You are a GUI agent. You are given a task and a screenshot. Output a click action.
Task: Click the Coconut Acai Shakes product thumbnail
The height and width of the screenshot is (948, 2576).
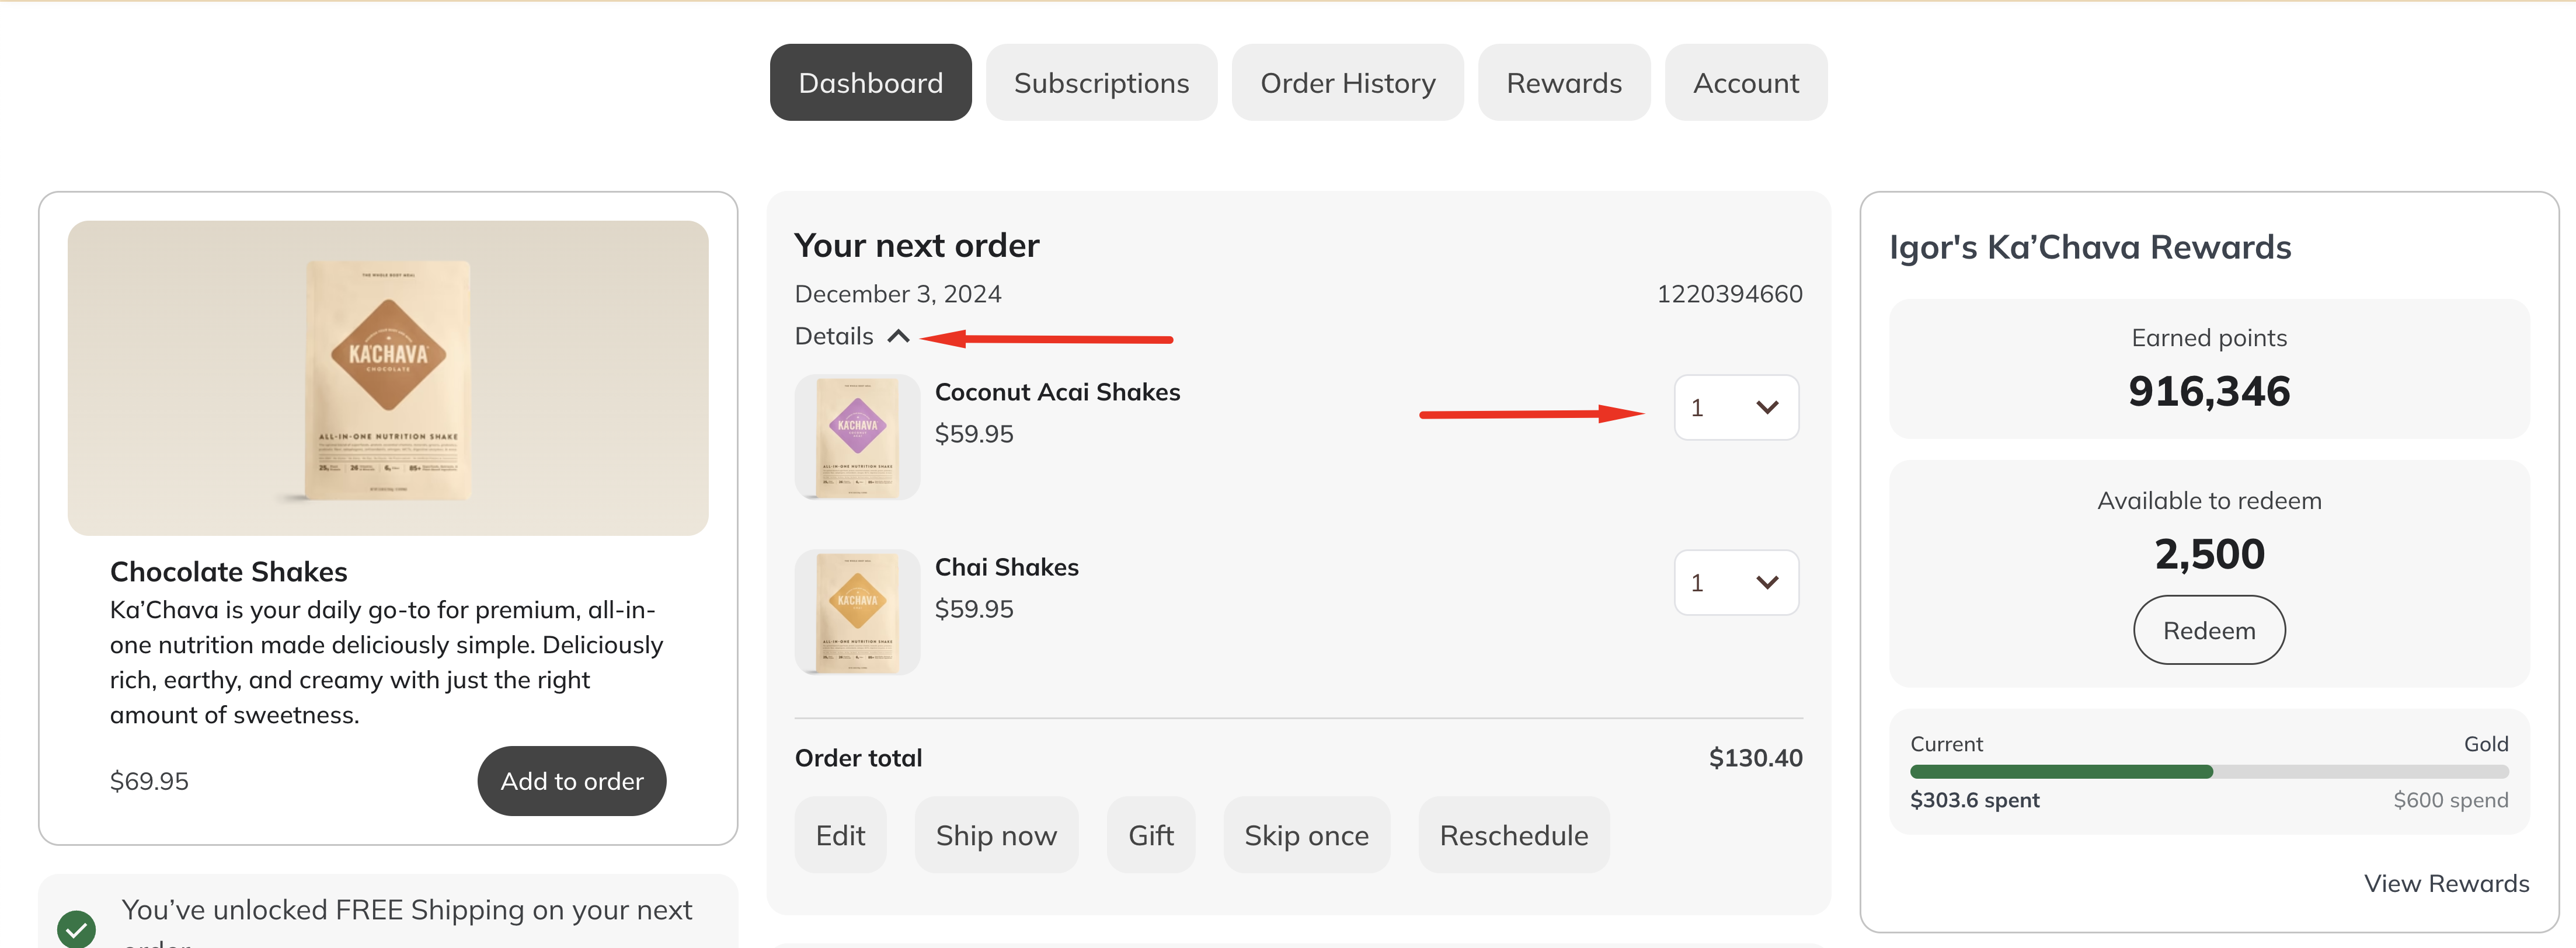coord(857,437)
